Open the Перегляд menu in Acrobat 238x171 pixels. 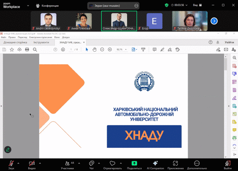23,37
